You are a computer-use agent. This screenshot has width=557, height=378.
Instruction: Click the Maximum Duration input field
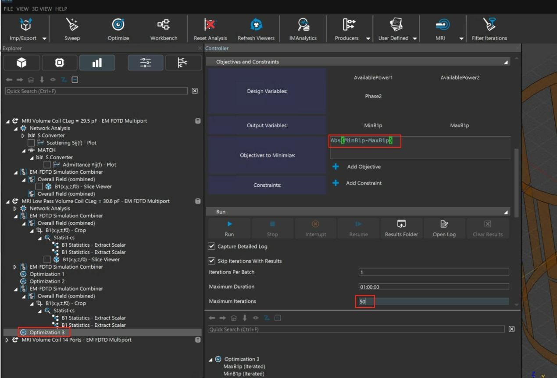tap(433, 287)
